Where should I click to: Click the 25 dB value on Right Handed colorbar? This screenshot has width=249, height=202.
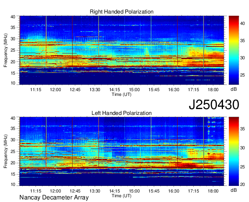click(x=242, y=75)
